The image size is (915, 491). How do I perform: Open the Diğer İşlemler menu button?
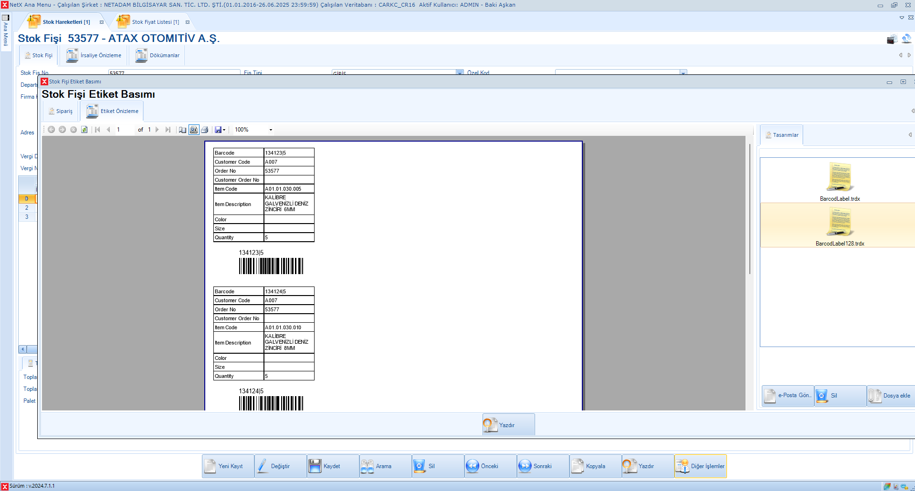(x=700, y=466)
